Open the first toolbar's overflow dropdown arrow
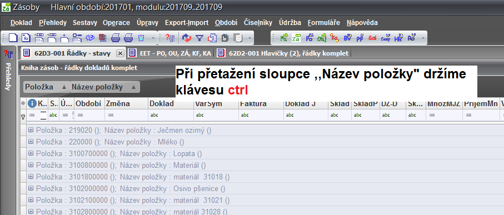Screen dimensions: 504x215 [x=153, y=38]
